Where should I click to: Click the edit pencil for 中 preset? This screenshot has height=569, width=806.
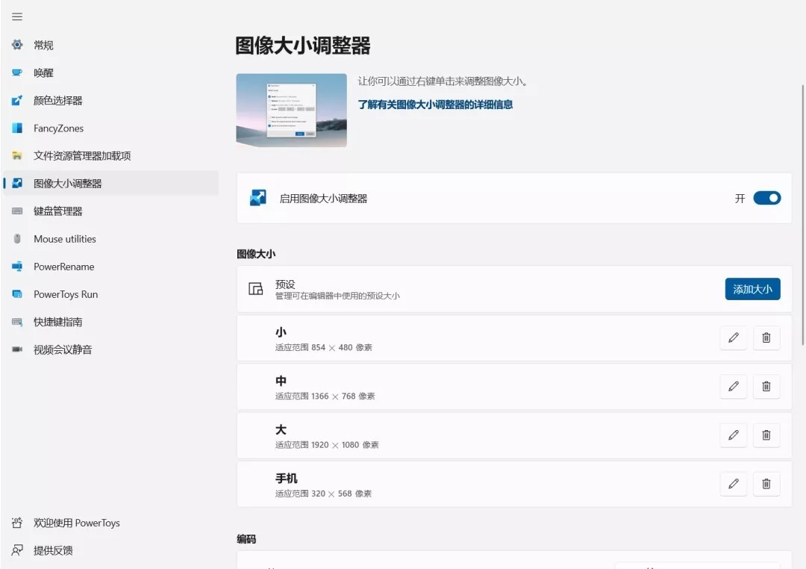tap(733, 387)
